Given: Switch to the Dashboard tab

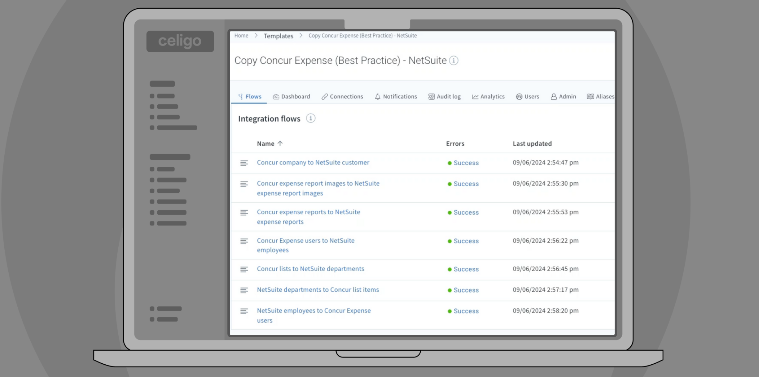Looking at the screenshot, I should (291, 96).
